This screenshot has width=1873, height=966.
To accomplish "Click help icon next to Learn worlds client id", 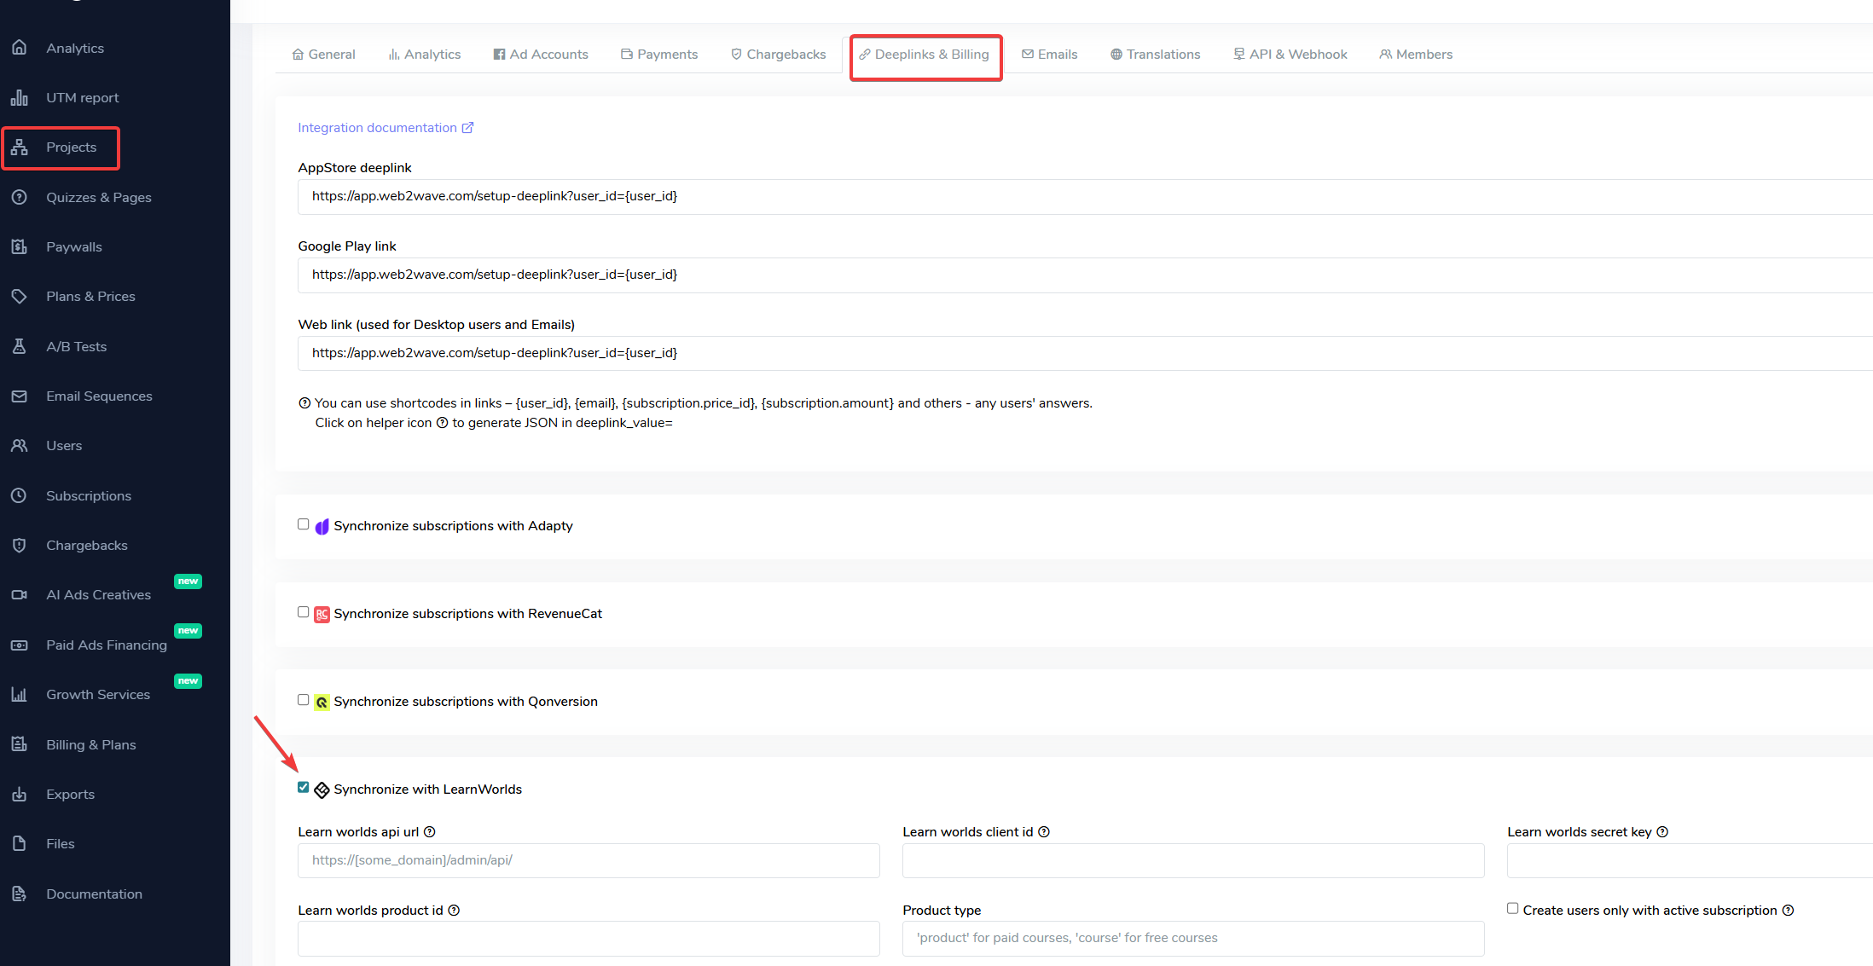I will (x=1044, y=832).
